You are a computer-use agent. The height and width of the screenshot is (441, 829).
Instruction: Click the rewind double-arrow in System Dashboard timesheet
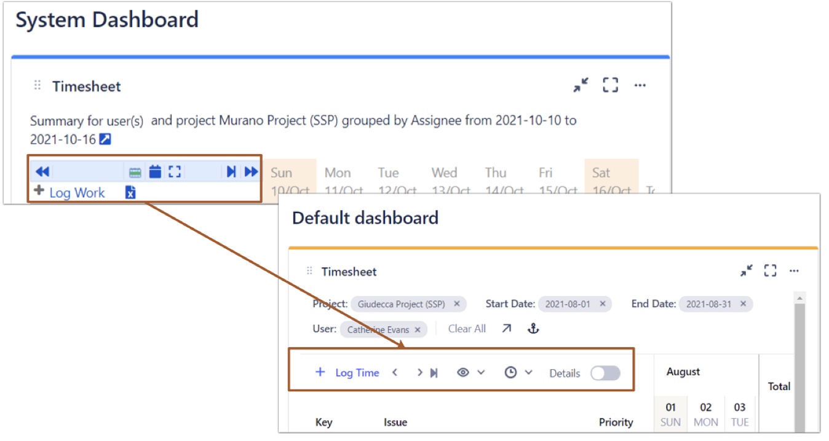[42, 172]
